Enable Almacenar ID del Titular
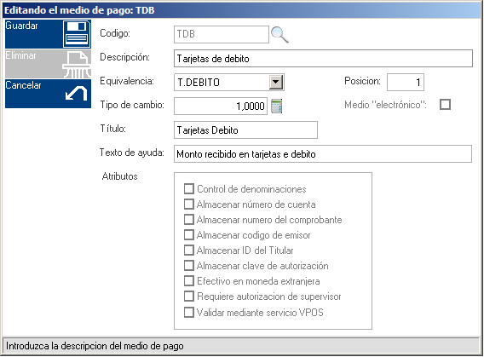This screenshot has width=484, height=357. [x=189, y=250]
